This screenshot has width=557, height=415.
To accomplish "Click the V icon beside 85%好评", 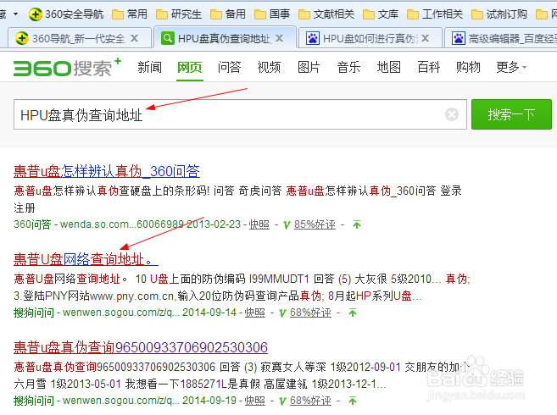I will pos(287,224).
